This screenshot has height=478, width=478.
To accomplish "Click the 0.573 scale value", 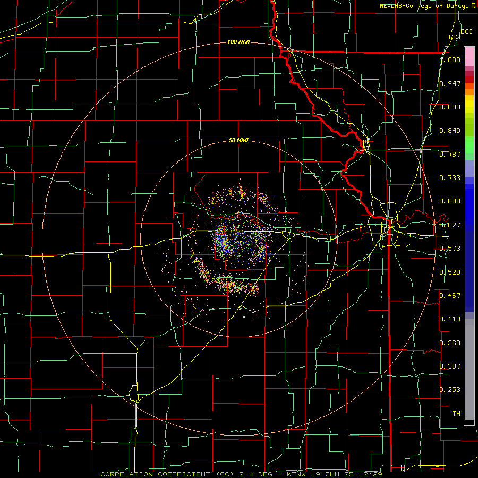I will tap(450, 249).
